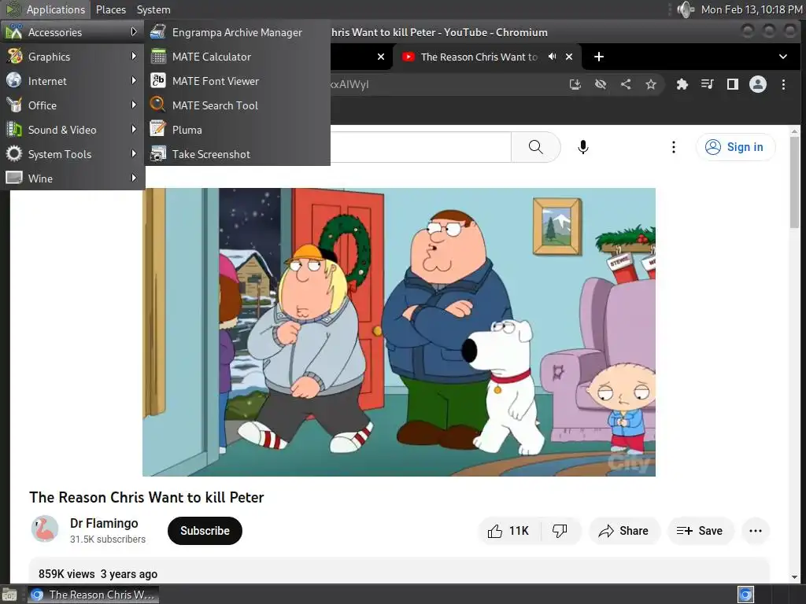Open the extensions puzzle icon
This screenshot has width=806, height=604.
coord(682,84)
